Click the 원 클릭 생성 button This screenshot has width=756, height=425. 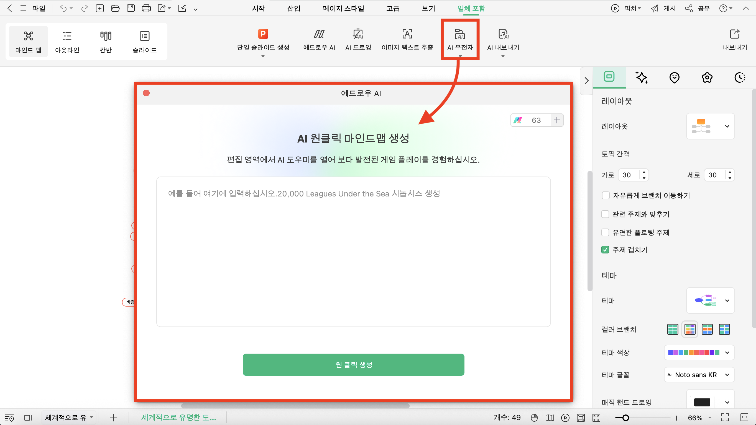pyautogui.click(x=353, y=364)
